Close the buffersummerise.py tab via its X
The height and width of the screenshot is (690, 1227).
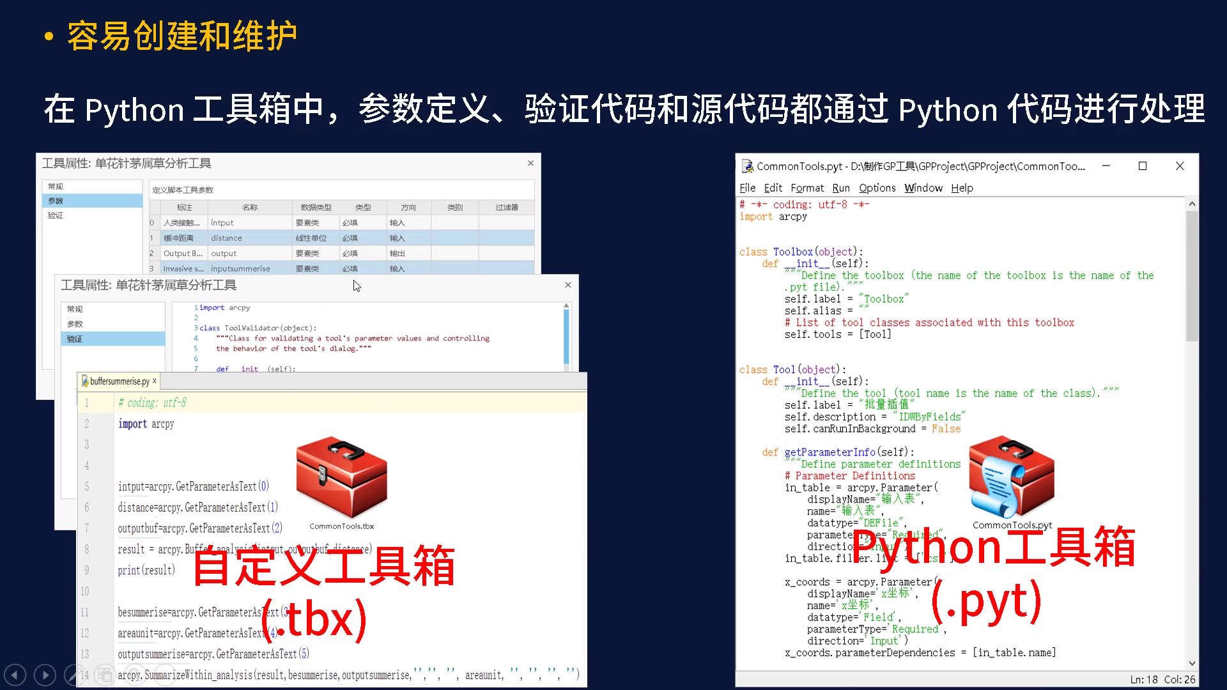pos(155,381)
